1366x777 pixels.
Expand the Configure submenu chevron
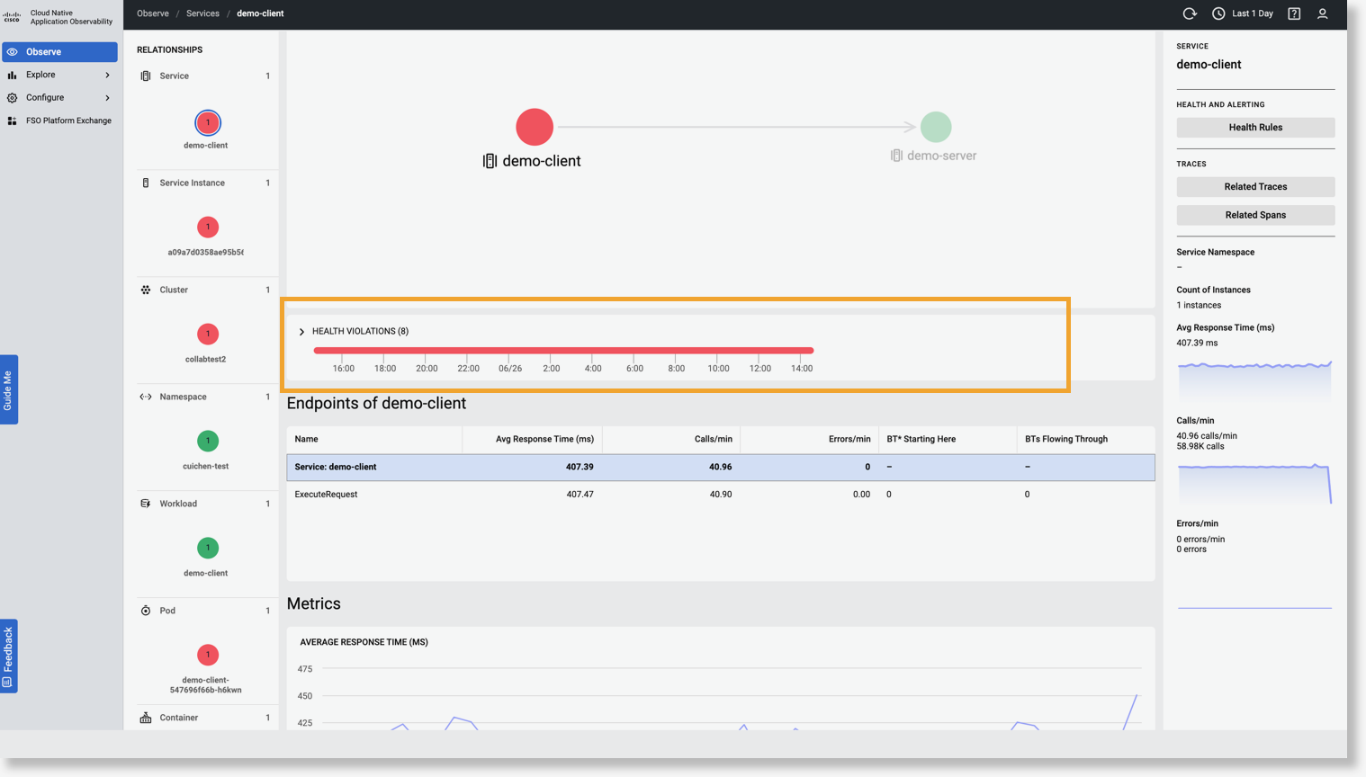107,98
